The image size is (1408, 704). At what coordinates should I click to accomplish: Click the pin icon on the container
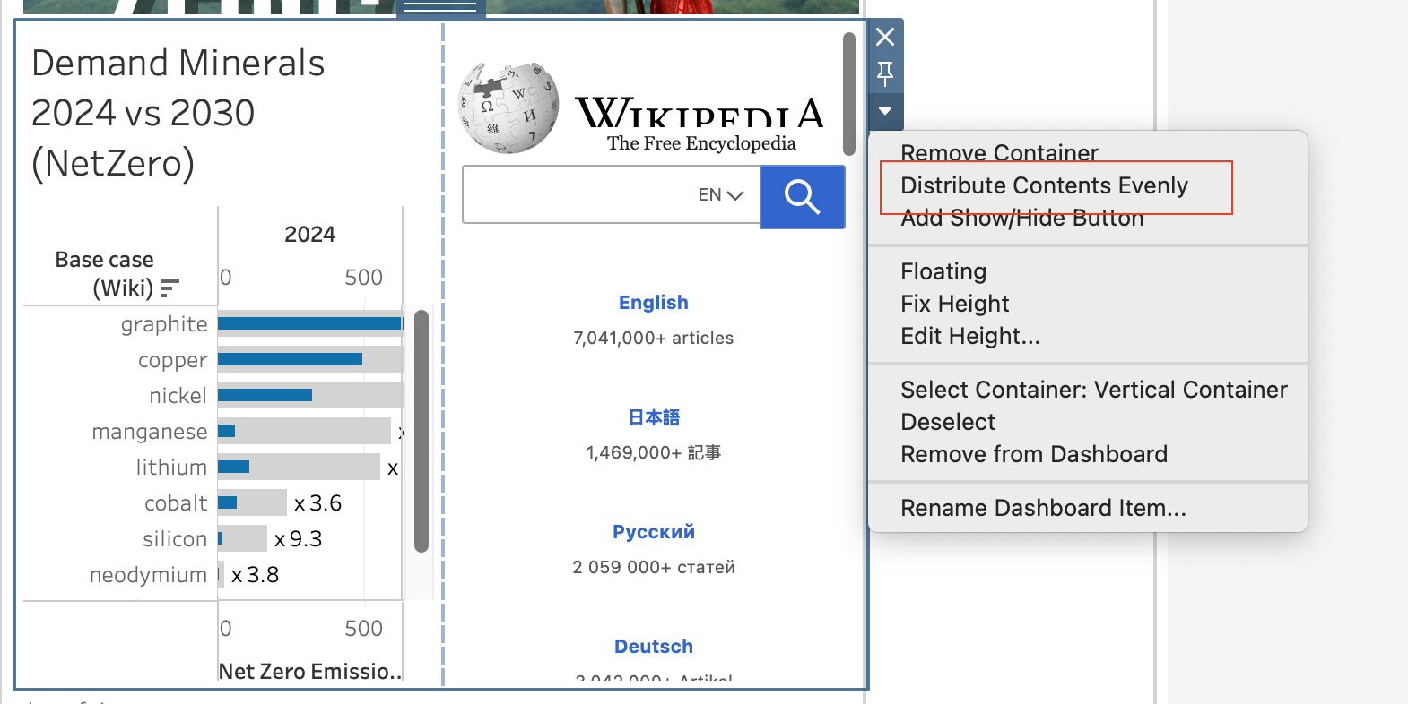coord(885,73)
